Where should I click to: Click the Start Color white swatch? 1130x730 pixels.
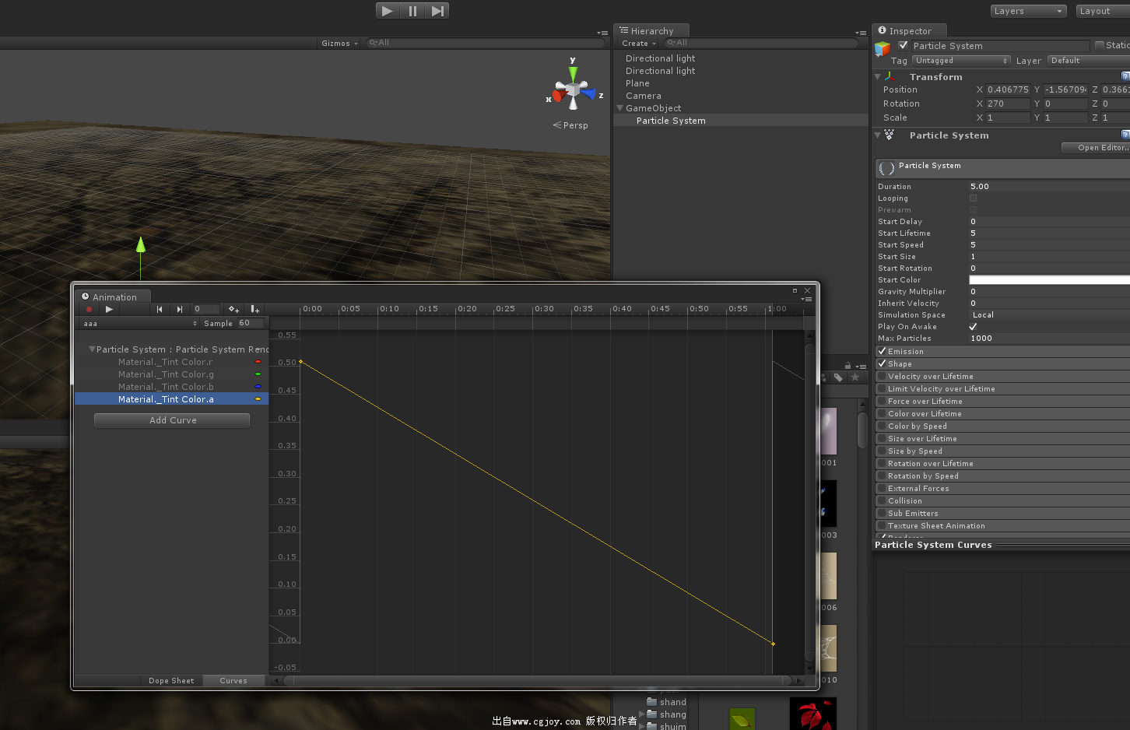coord(1049,280)
